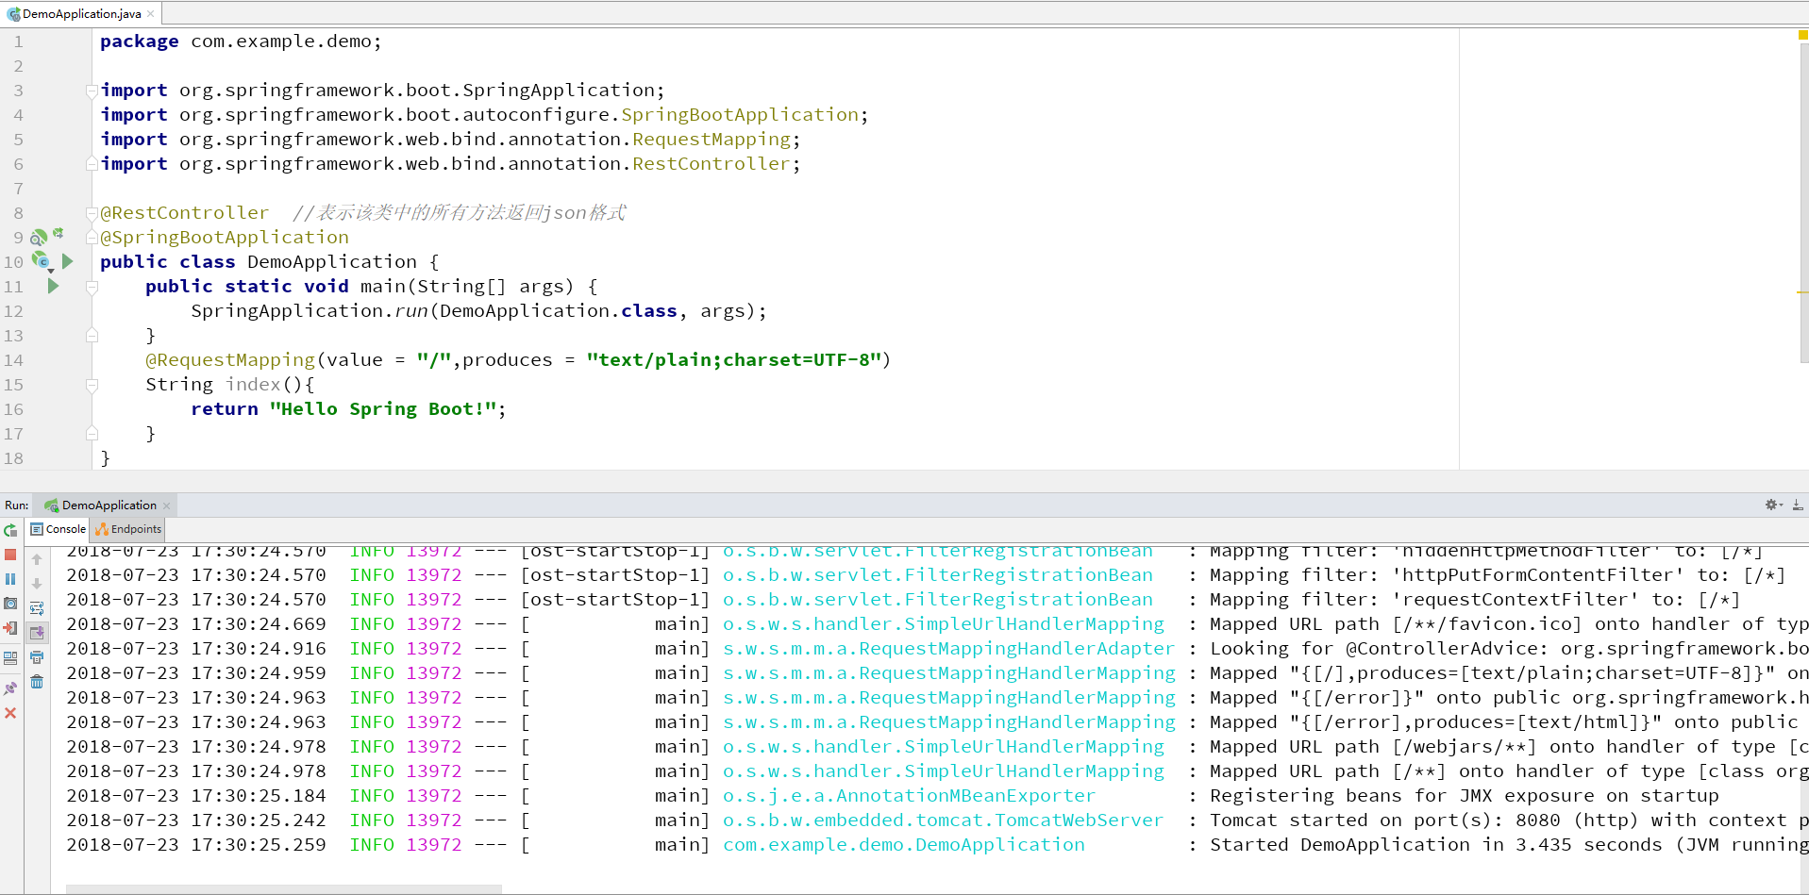This screenshot has width=1809, height=895.
Task: Click the "Registering beans for JMX exposure" message
Action: click(x=1465, y=796)
